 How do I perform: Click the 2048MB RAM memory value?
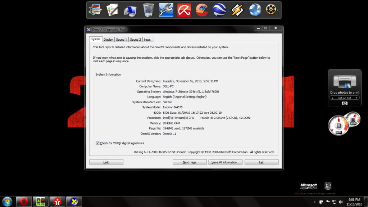click(171, 123)
